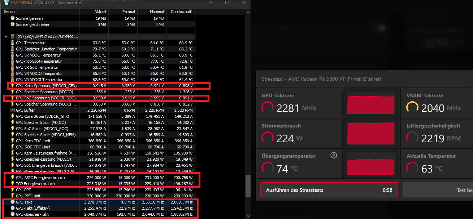
Task: Click the HWiNFO64 app icon in the title bar
Action: (6, 3)
